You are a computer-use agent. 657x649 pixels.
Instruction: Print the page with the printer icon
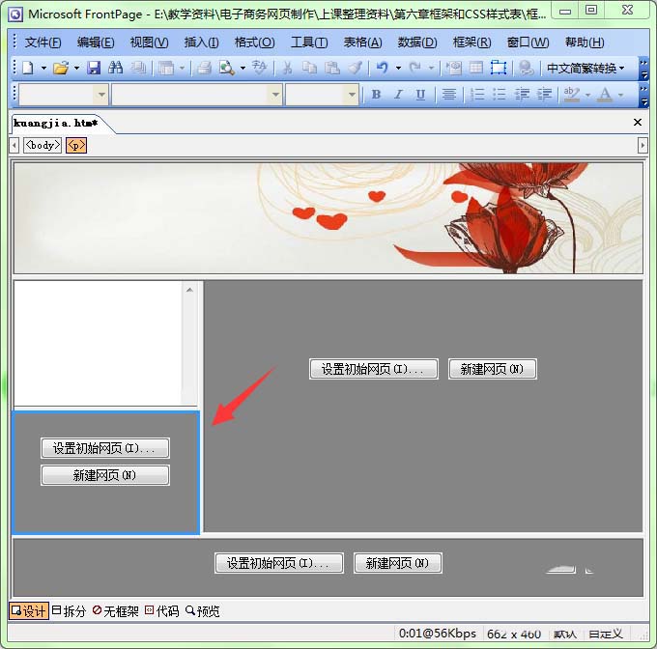204,68
